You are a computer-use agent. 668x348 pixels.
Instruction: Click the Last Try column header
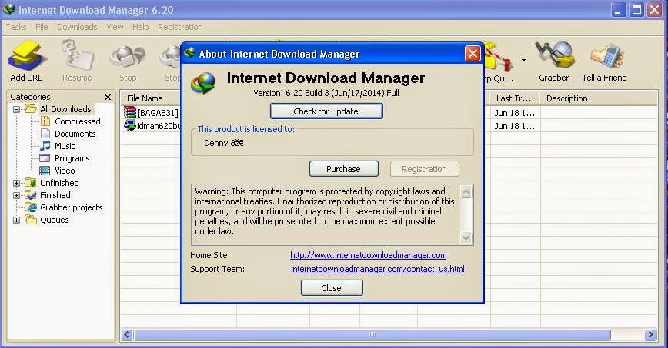coord(514,98)
